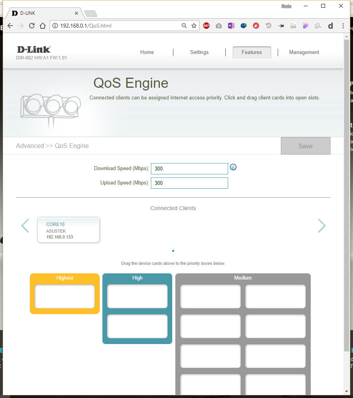Open the OneNote clipper extension
353x398 pixels.
coord(231,26)
